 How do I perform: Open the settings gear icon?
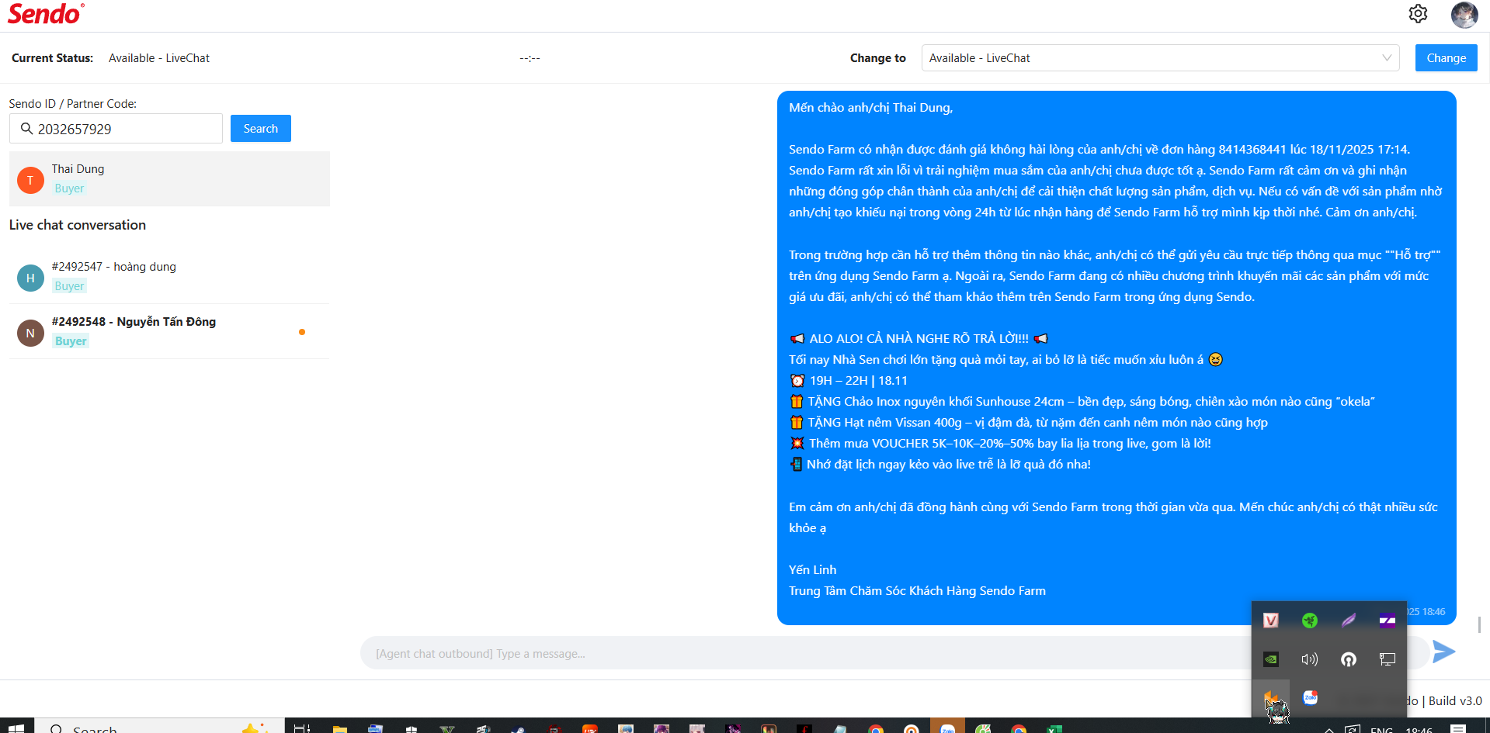point(1418,14)
